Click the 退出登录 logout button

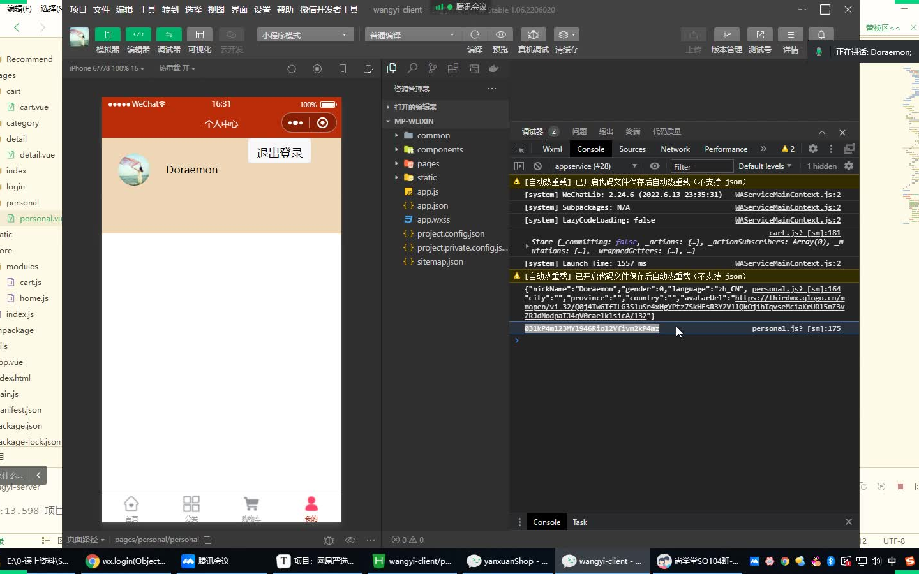pos(280,152)
